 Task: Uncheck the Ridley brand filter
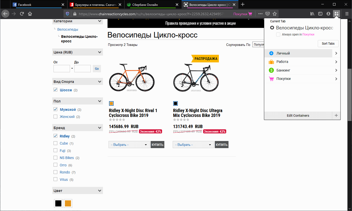point(55,136)
